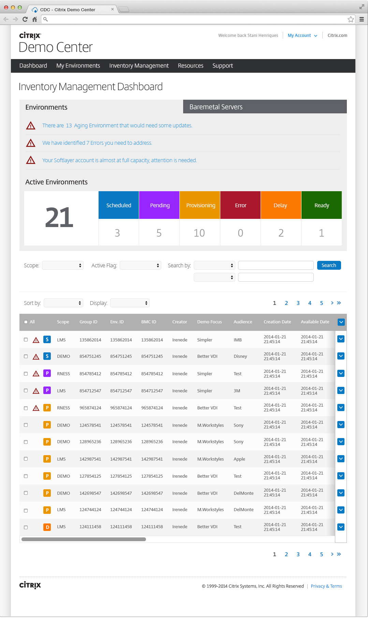The width and height of the screenshot is (368, 618).
Task: Click purple P status badge in row 854785412
Action: (47, 373)
